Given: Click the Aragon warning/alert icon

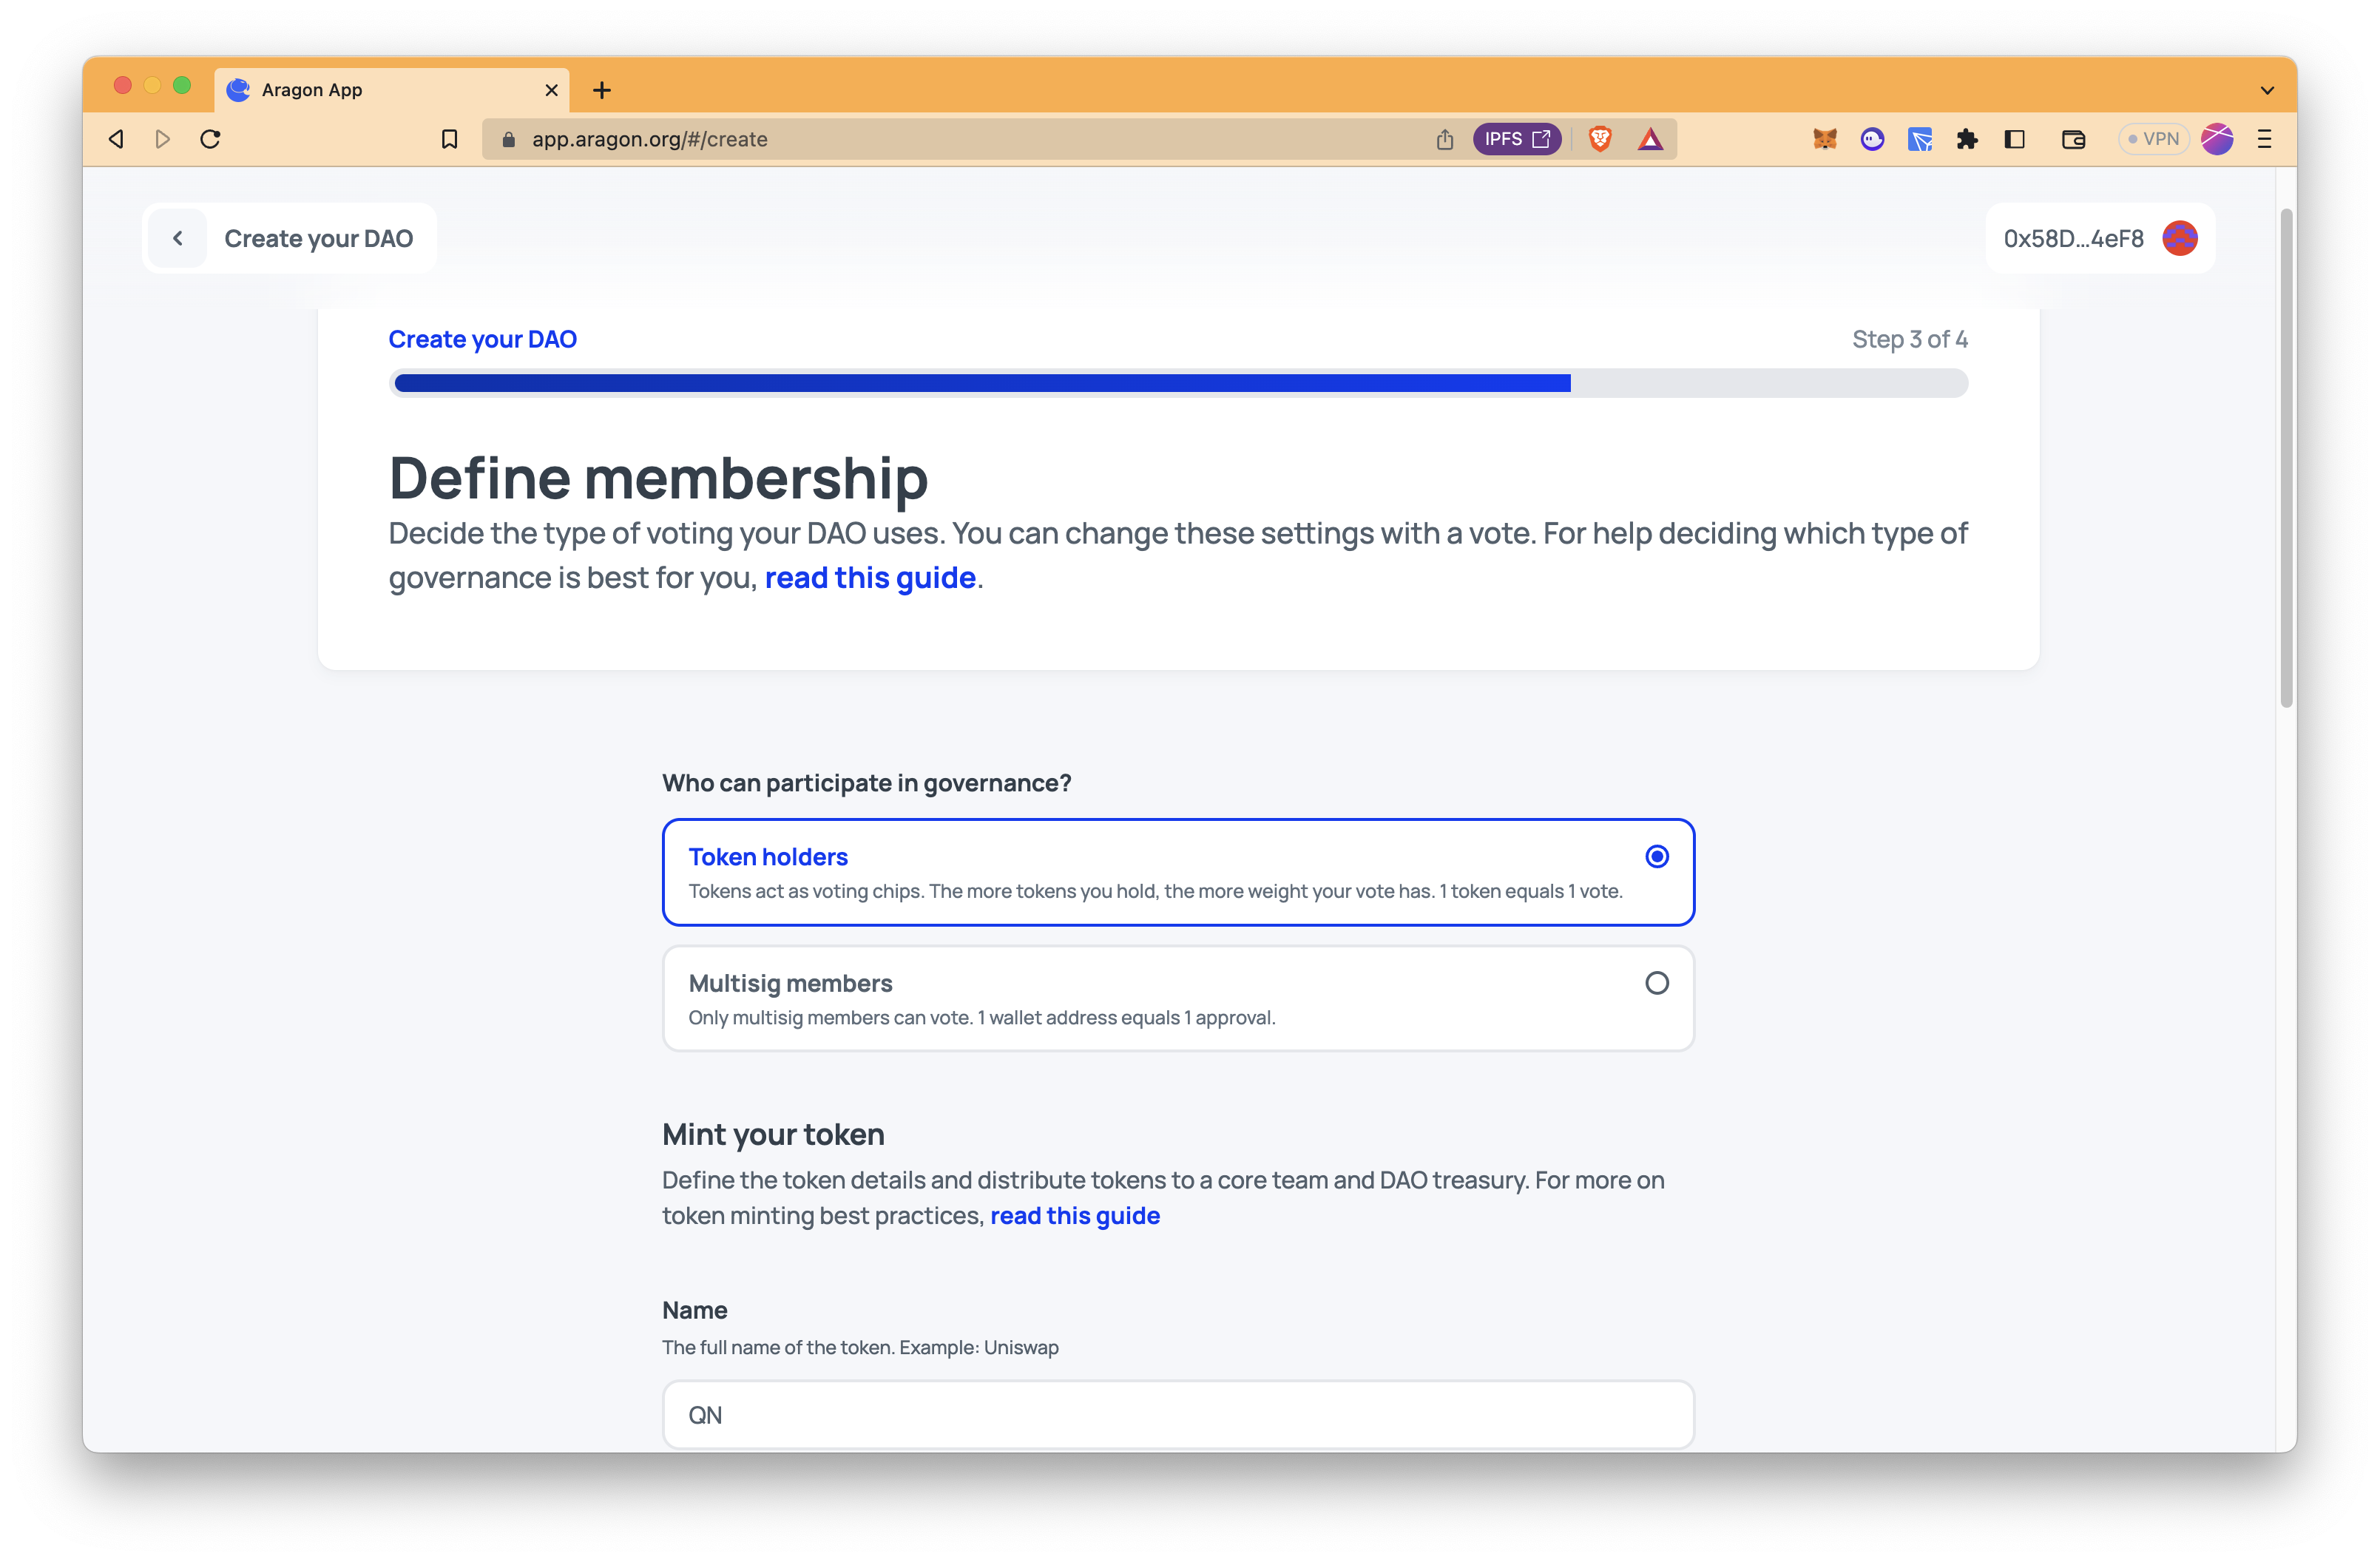Looking at the screenshot, I should click(x=1652, y=138).
